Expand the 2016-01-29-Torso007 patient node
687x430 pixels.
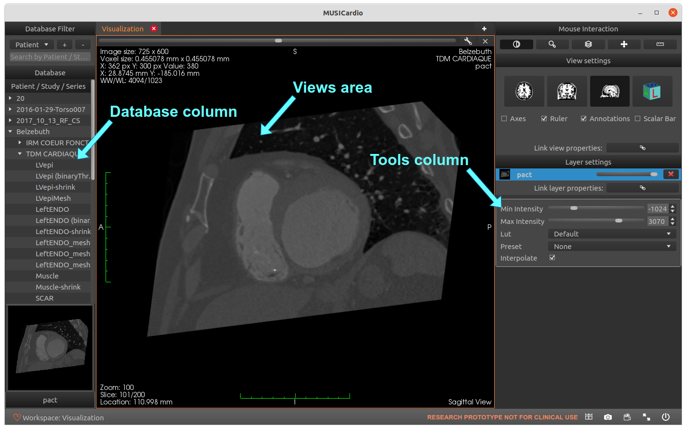pos(10,109)
